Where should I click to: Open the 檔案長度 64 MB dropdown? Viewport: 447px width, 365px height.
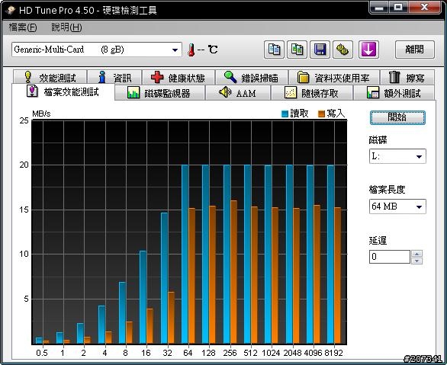(x=397, y=207)
